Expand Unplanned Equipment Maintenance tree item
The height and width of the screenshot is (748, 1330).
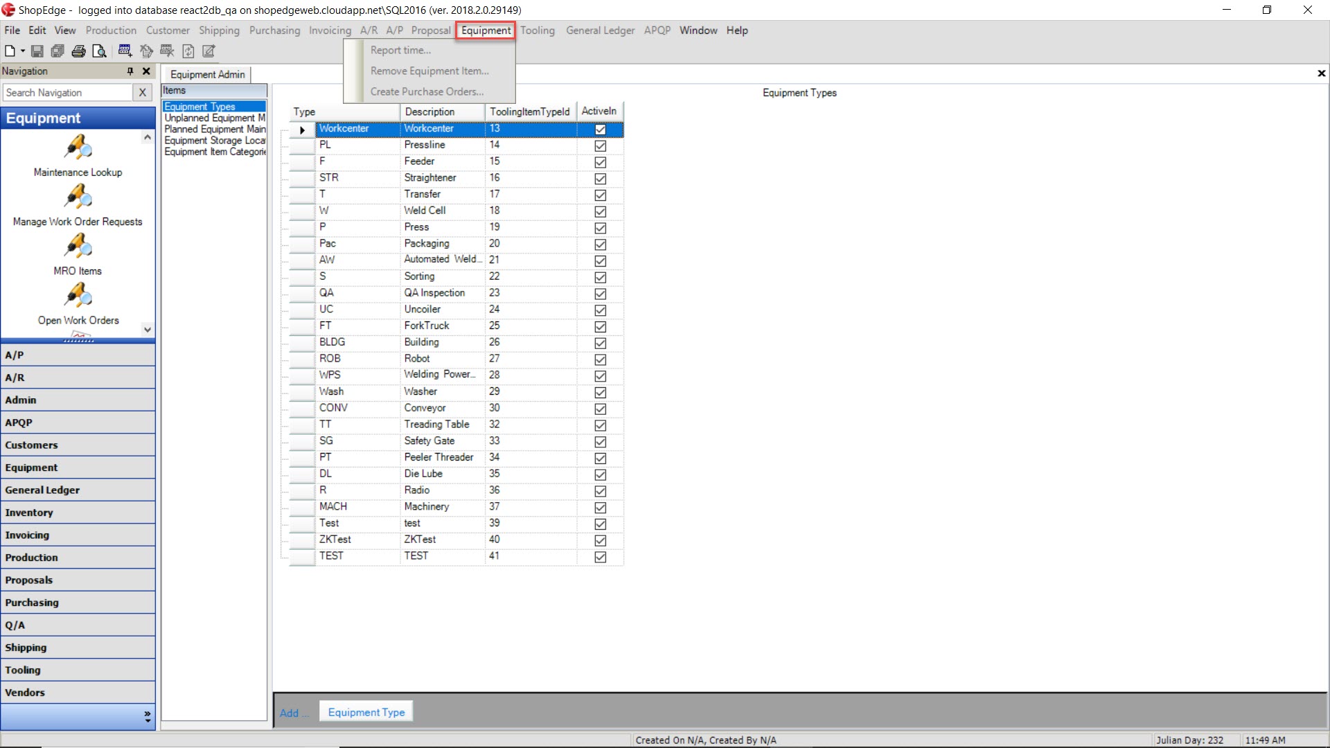215,117
